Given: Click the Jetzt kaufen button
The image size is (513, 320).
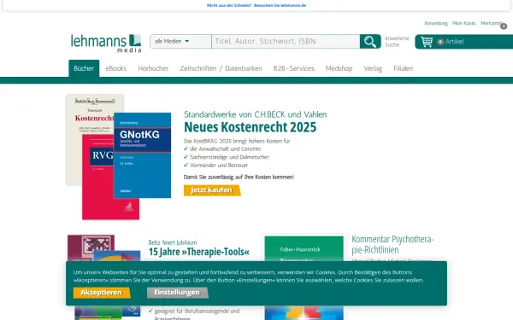Looking at the screenshot, I should point(212,190).
